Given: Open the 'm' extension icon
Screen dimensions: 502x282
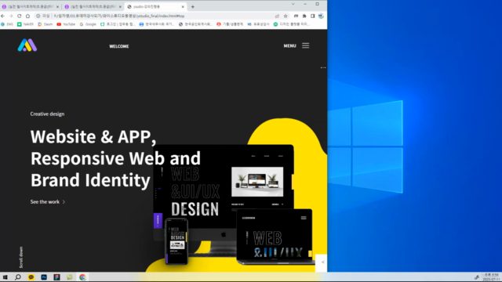Looking at the screenshot, I should (296, 16).
